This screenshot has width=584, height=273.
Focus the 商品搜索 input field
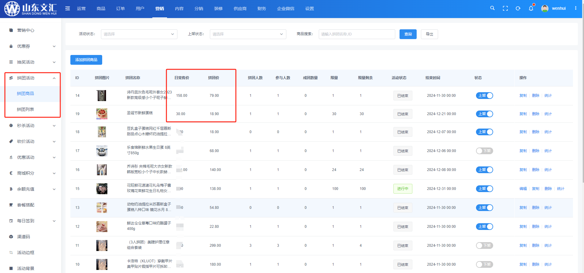357,34
